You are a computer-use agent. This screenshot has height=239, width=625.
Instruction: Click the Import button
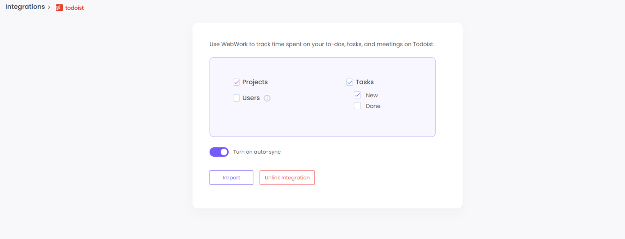231,177
